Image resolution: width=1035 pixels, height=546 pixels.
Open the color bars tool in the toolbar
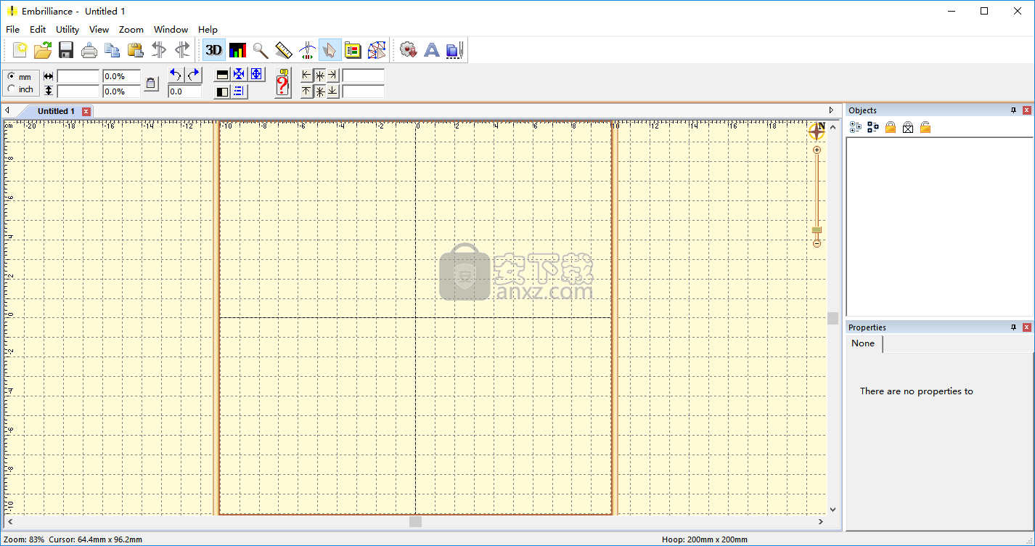click(237, 50)
